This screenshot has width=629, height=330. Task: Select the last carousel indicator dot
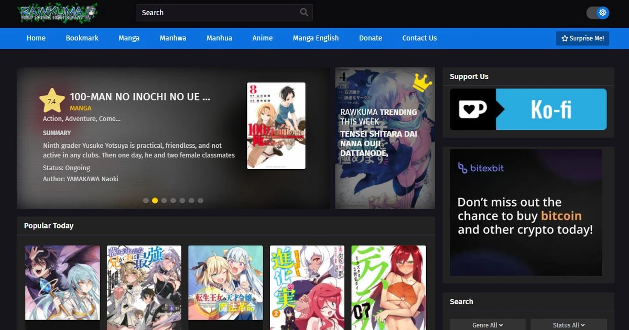click(x=200, y=200)
